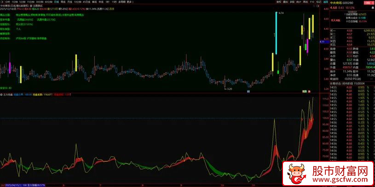Expand the 更多 periods dropdown
Screen dimensions: 375x187
pos(129,2)
